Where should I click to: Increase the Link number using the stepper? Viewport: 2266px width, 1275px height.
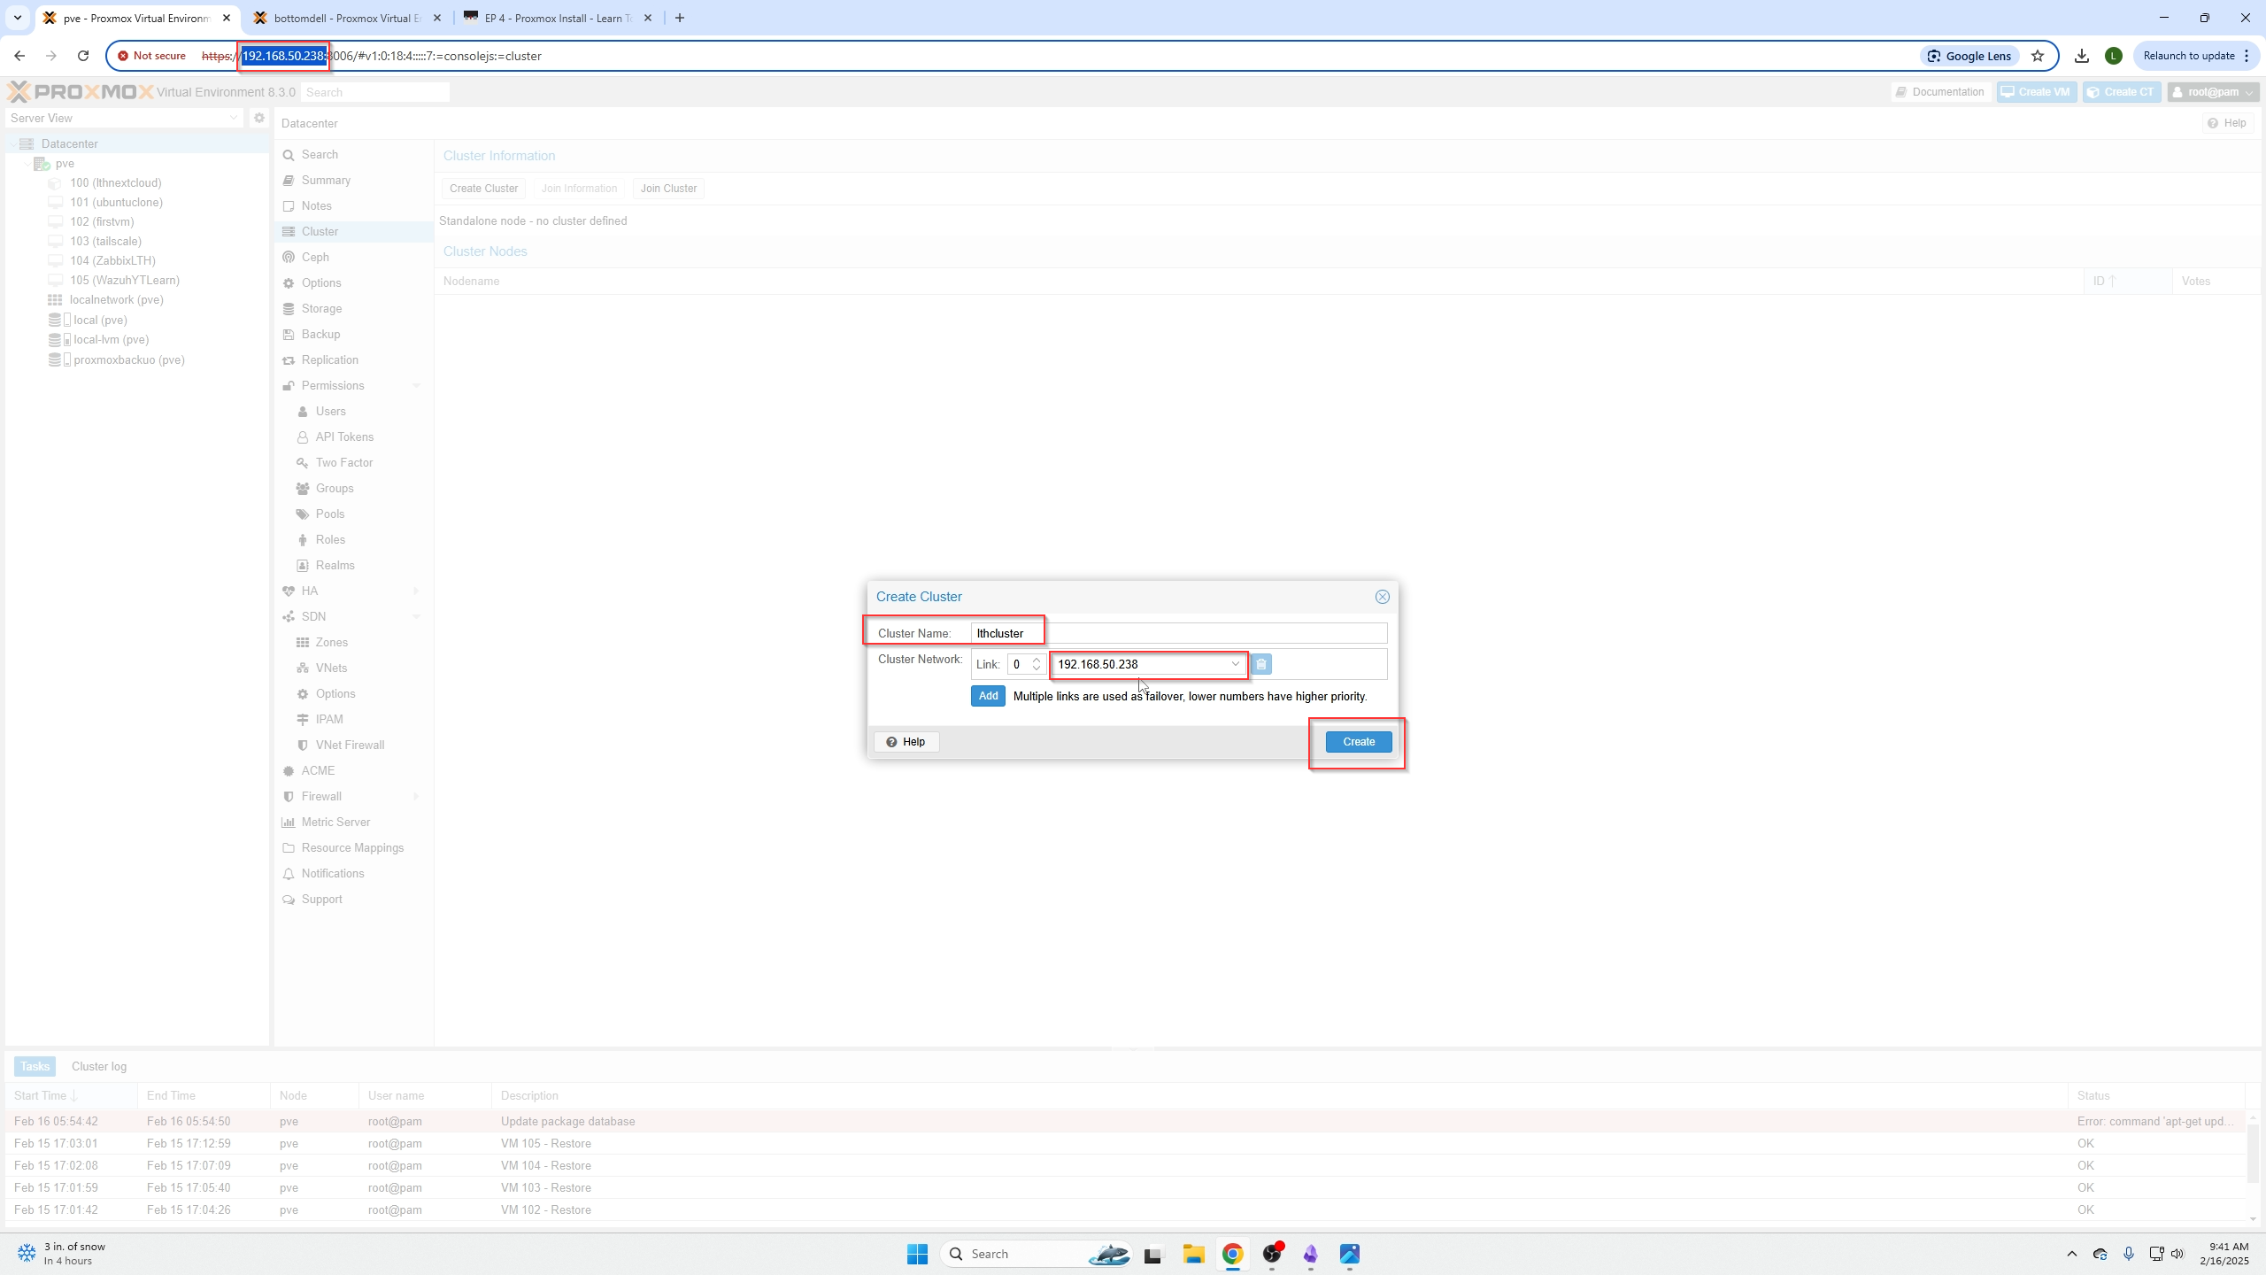1036,660
